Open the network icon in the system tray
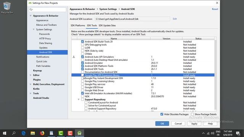This screenshot has width=244, height=137. pyautogui.click(x=208, y=133)
